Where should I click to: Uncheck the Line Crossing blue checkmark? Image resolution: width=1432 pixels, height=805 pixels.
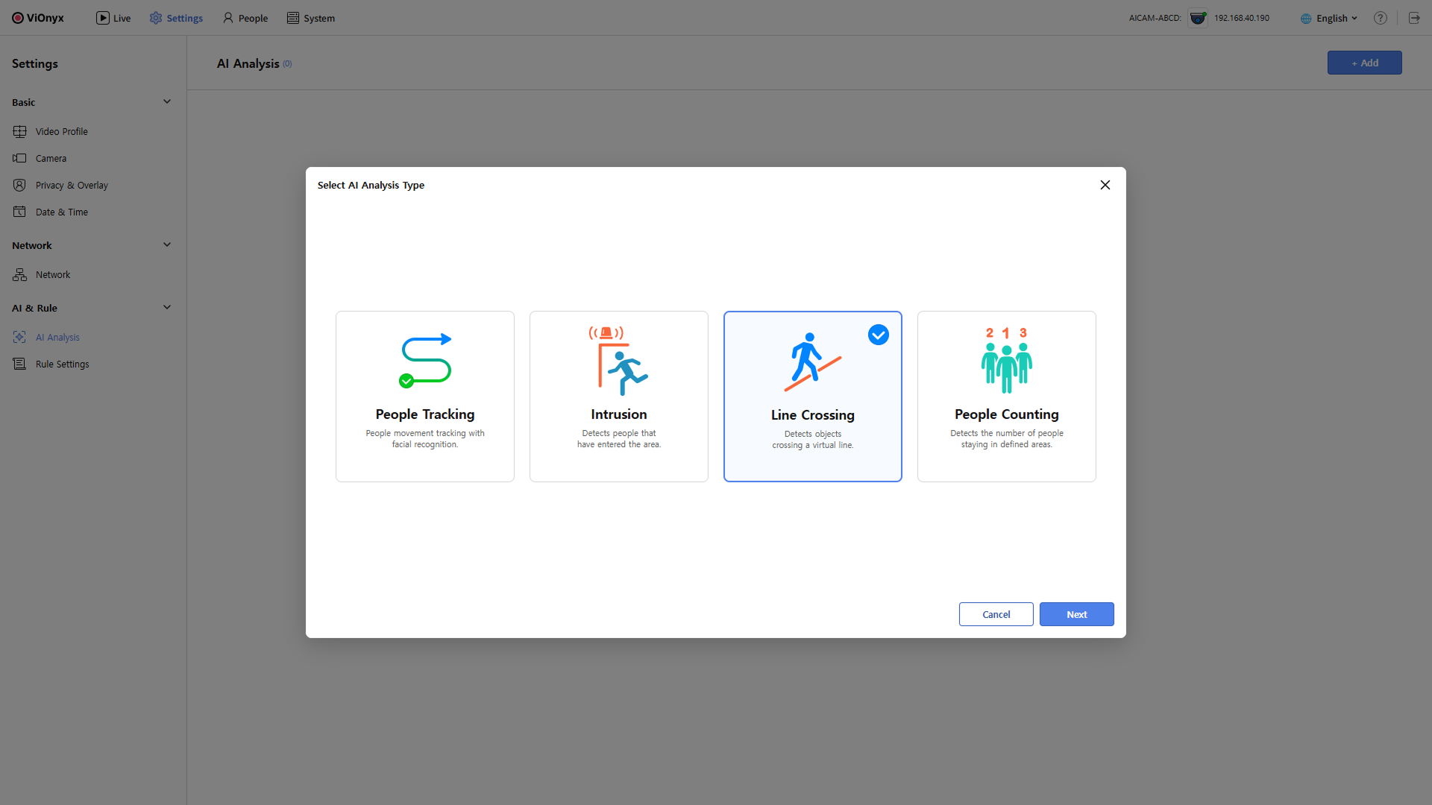pos(879,335)
